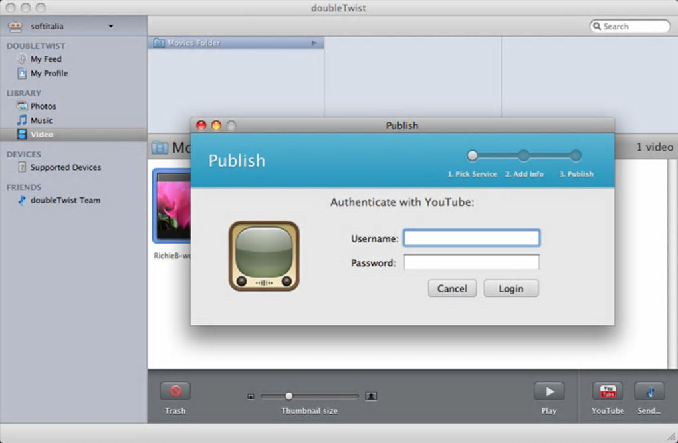
Task: Click the Send icon in toolbar
Action: pyautogui.click(x=649, y=391)
